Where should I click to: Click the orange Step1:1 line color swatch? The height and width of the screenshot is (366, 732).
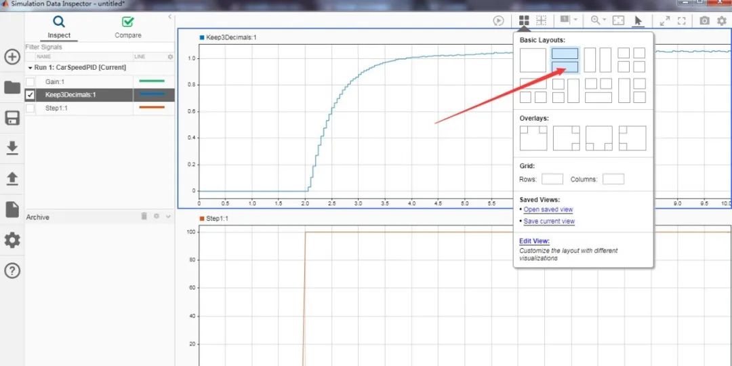click(x=152, y=107)
